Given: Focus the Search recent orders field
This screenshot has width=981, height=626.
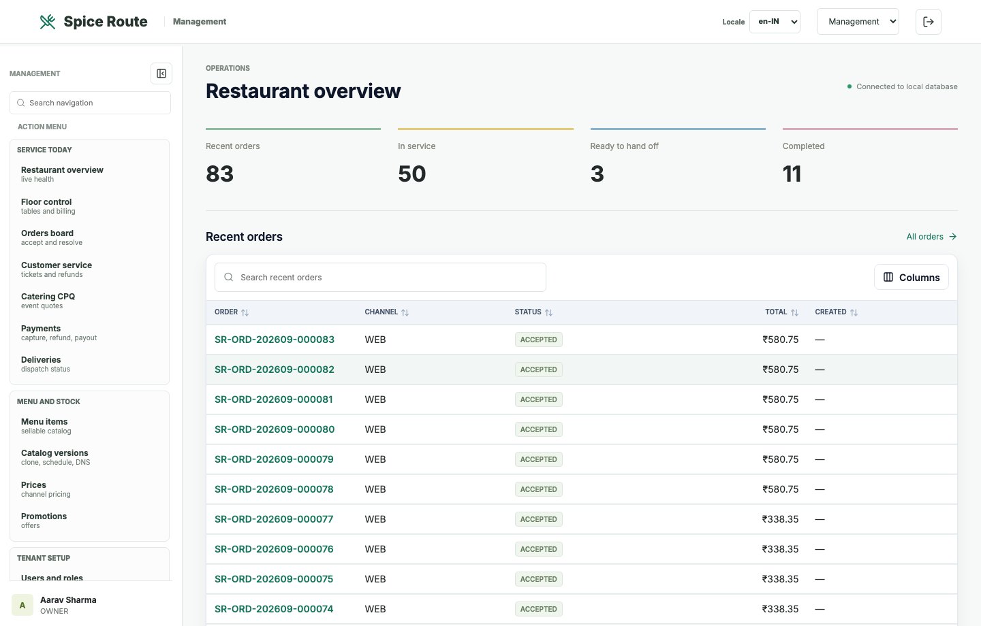Looking at the screenshot, I should pyautogui.click(x=380, y=277).
